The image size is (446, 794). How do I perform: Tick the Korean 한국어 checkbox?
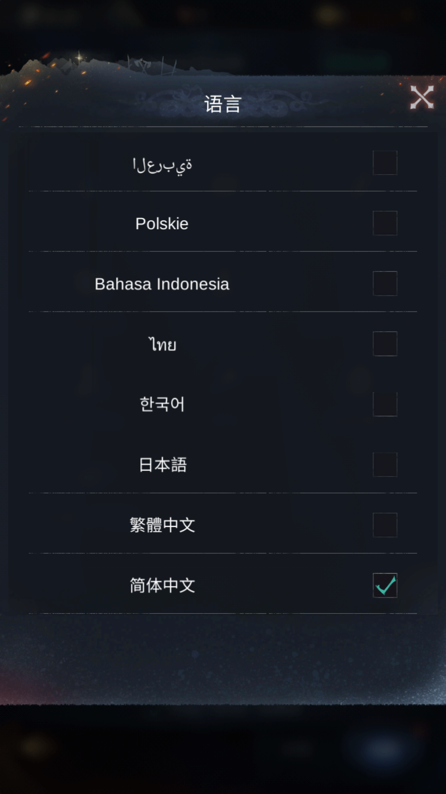[x=385, y=404]
